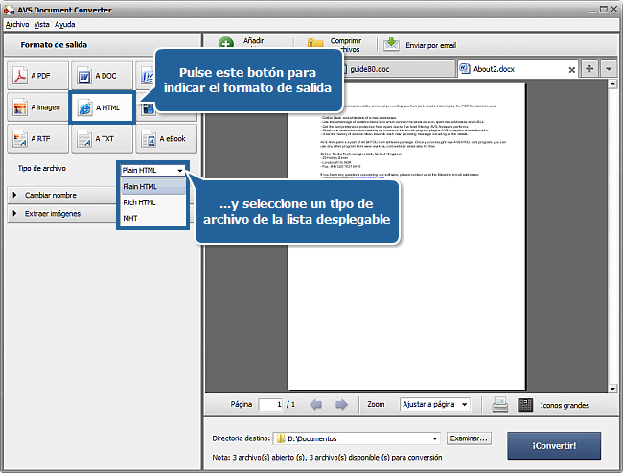The height and width of the screenshot is (473, 623).
Task: Select the A DOC output format
Action: pyautogui.click(x=102, y=76)
